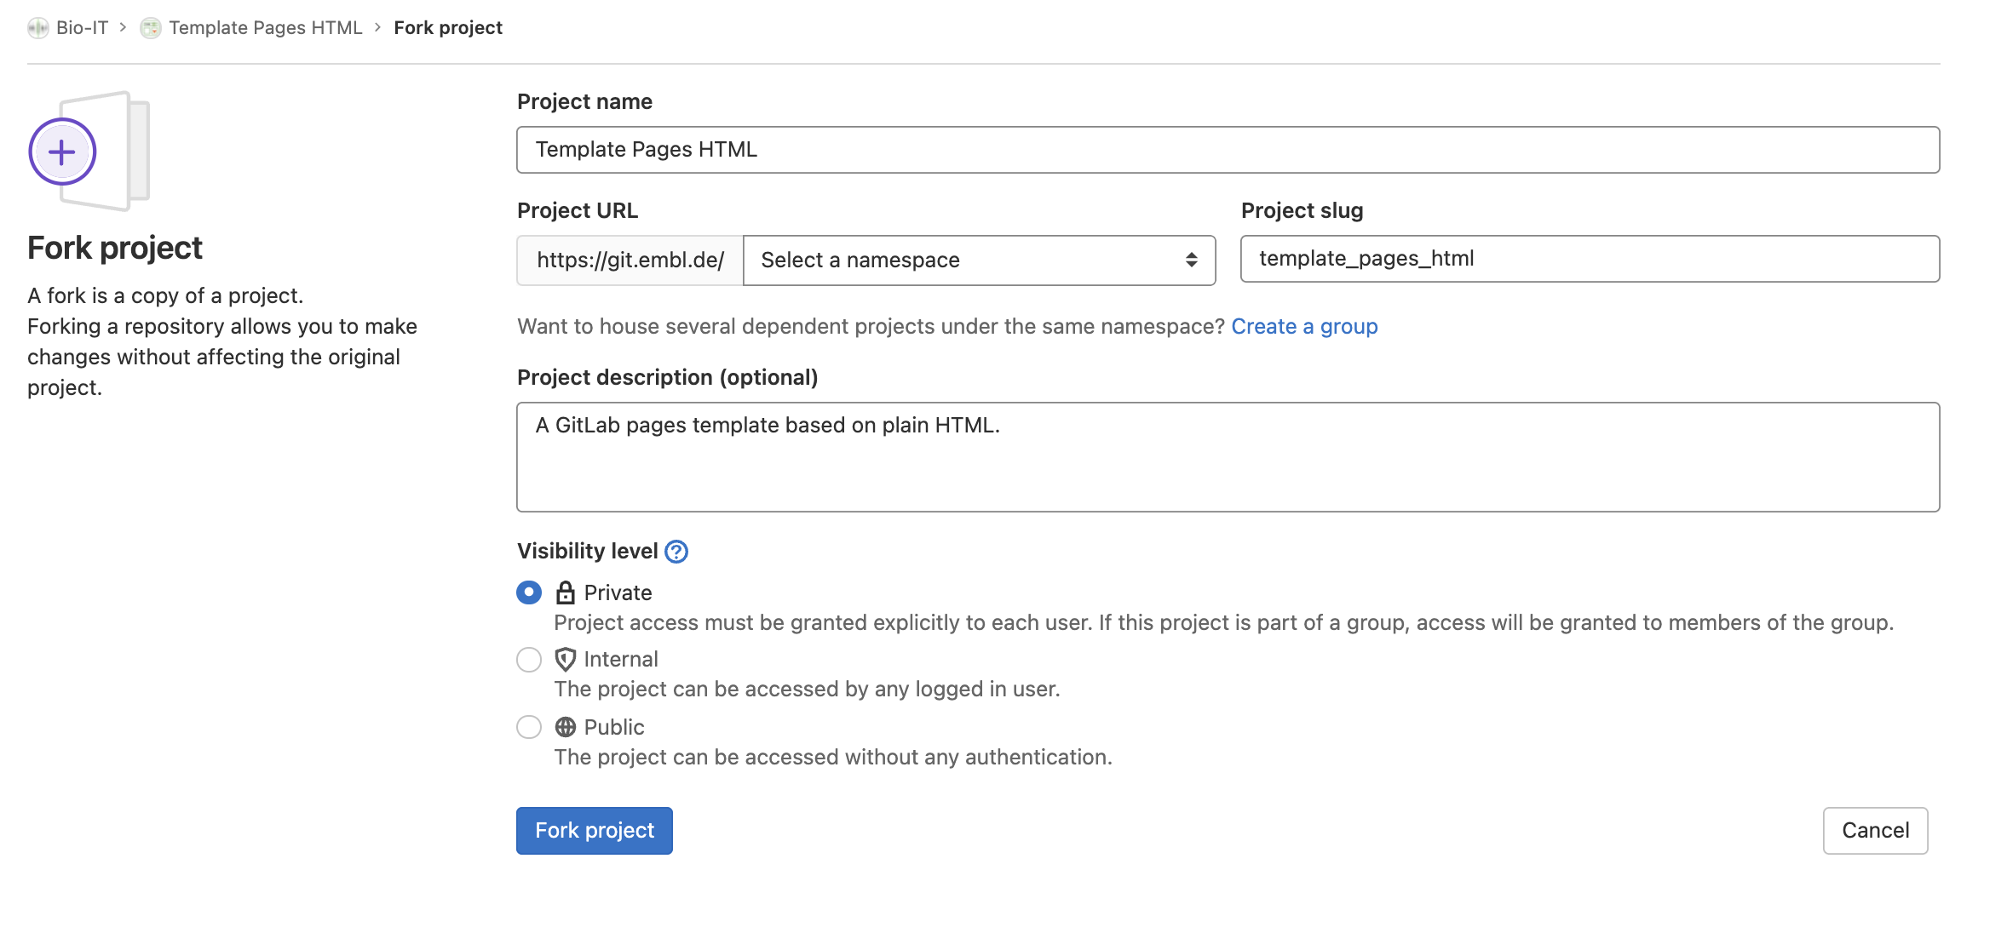This screenshot has width=2007, height=933.
Task: Click the shield icon next to Internal
Action: click(x=565, y=659)
